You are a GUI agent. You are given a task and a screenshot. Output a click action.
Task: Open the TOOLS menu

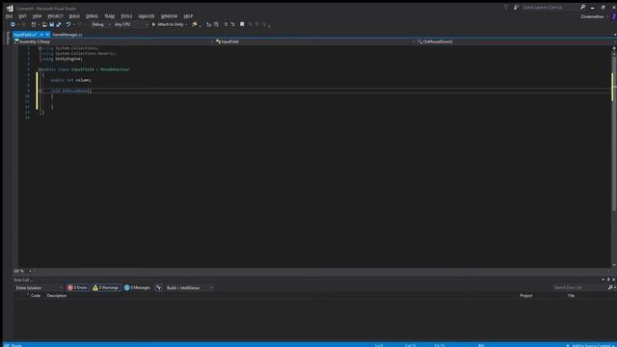coord(126,16)
